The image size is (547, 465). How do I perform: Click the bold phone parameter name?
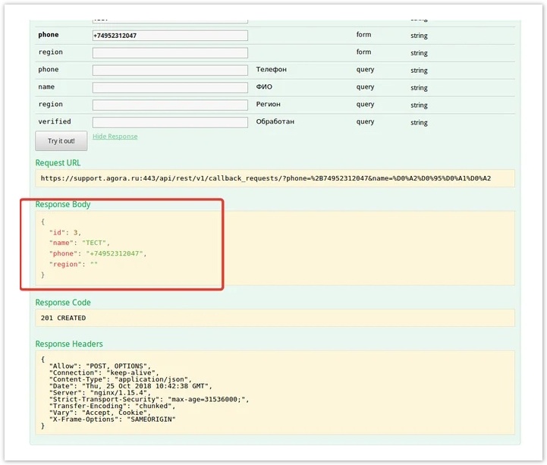49,35
